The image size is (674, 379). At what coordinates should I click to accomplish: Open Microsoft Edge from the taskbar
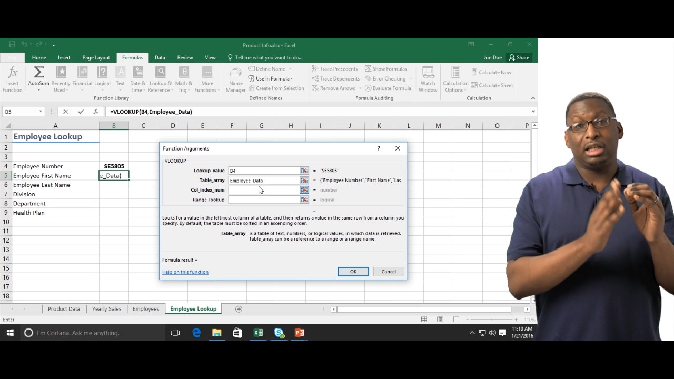196,333
